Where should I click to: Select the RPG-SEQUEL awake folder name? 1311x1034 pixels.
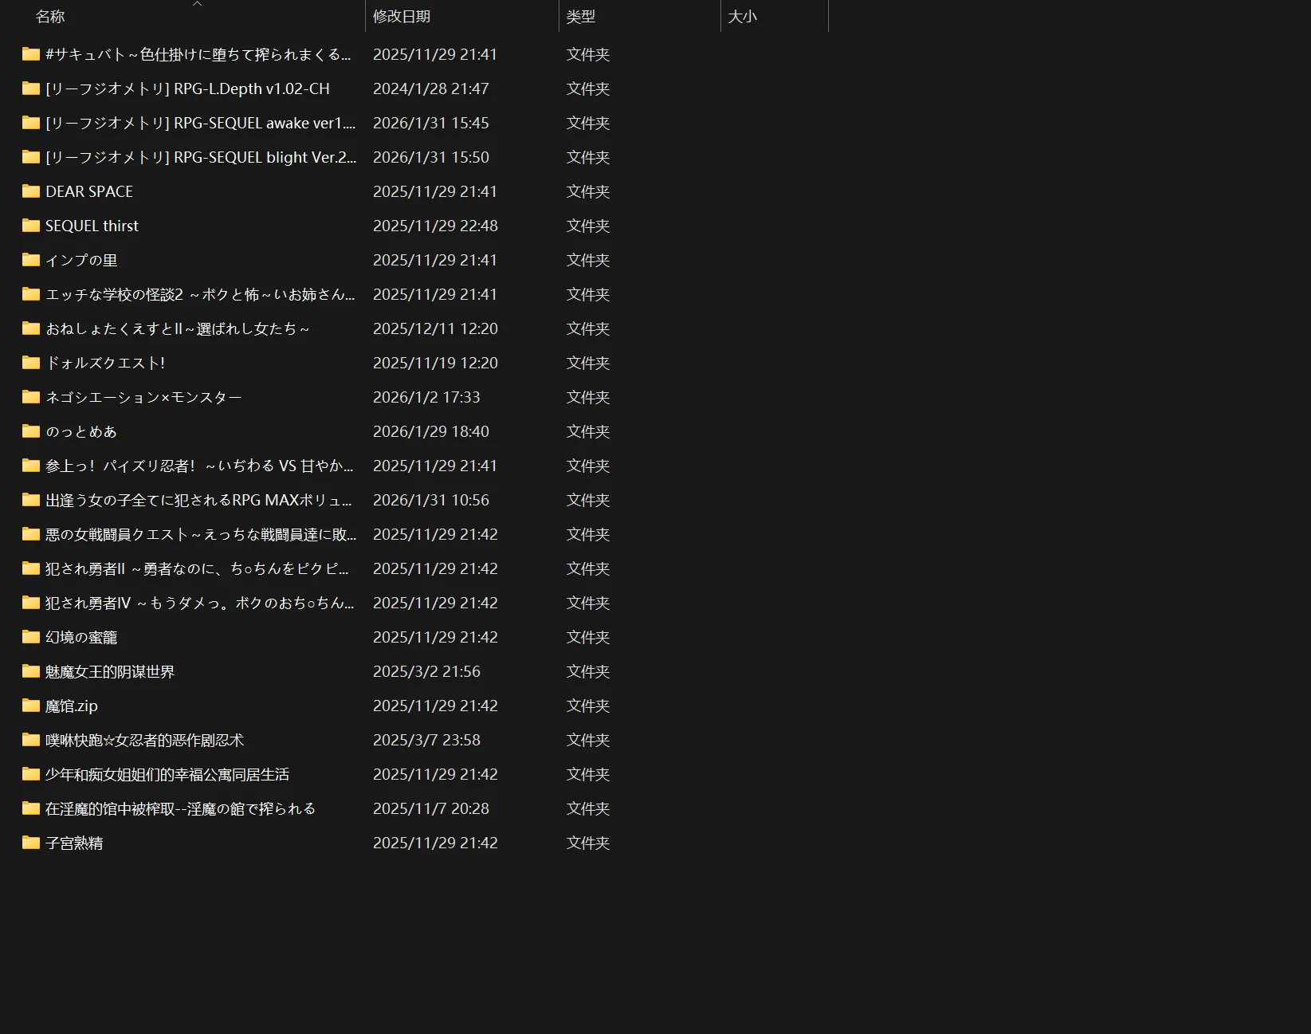coord(200,123)
